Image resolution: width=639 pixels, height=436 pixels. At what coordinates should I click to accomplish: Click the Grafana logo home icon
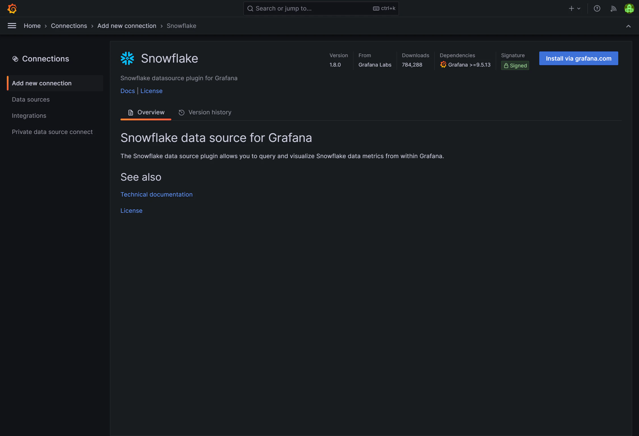click(12, 9)
